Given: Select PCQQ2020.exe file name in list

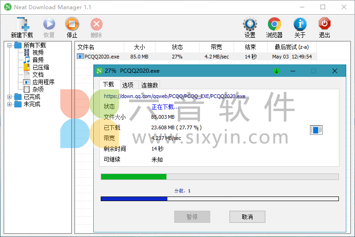Looking at the screenshot, I should point(102,57).
